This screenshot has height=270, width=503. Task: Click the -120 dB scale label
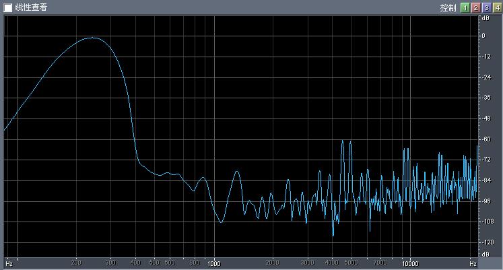tap(488, 242)
